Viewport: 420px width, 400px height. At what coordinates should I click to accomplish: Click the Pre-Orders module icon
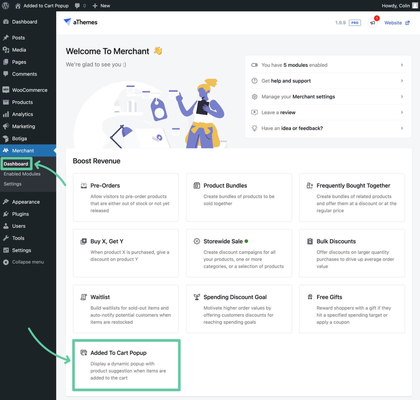pos(84,185)
